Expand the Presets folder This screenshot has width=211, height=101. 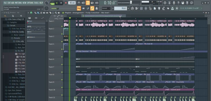[17, 38]
